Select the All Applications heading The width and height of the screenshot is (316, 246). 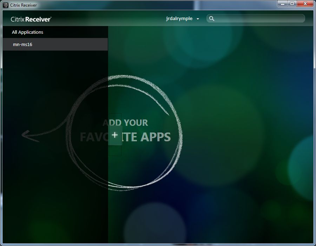click(x=27, y=32)
